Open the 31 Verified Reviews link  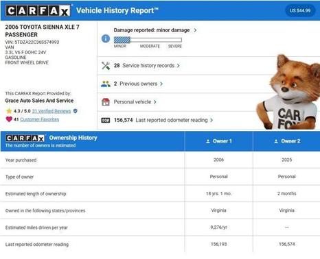click(52, 111)
